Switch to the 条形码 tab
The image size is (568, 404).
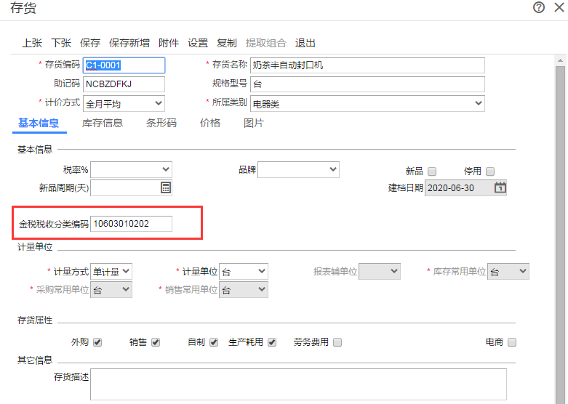point(161,123)
